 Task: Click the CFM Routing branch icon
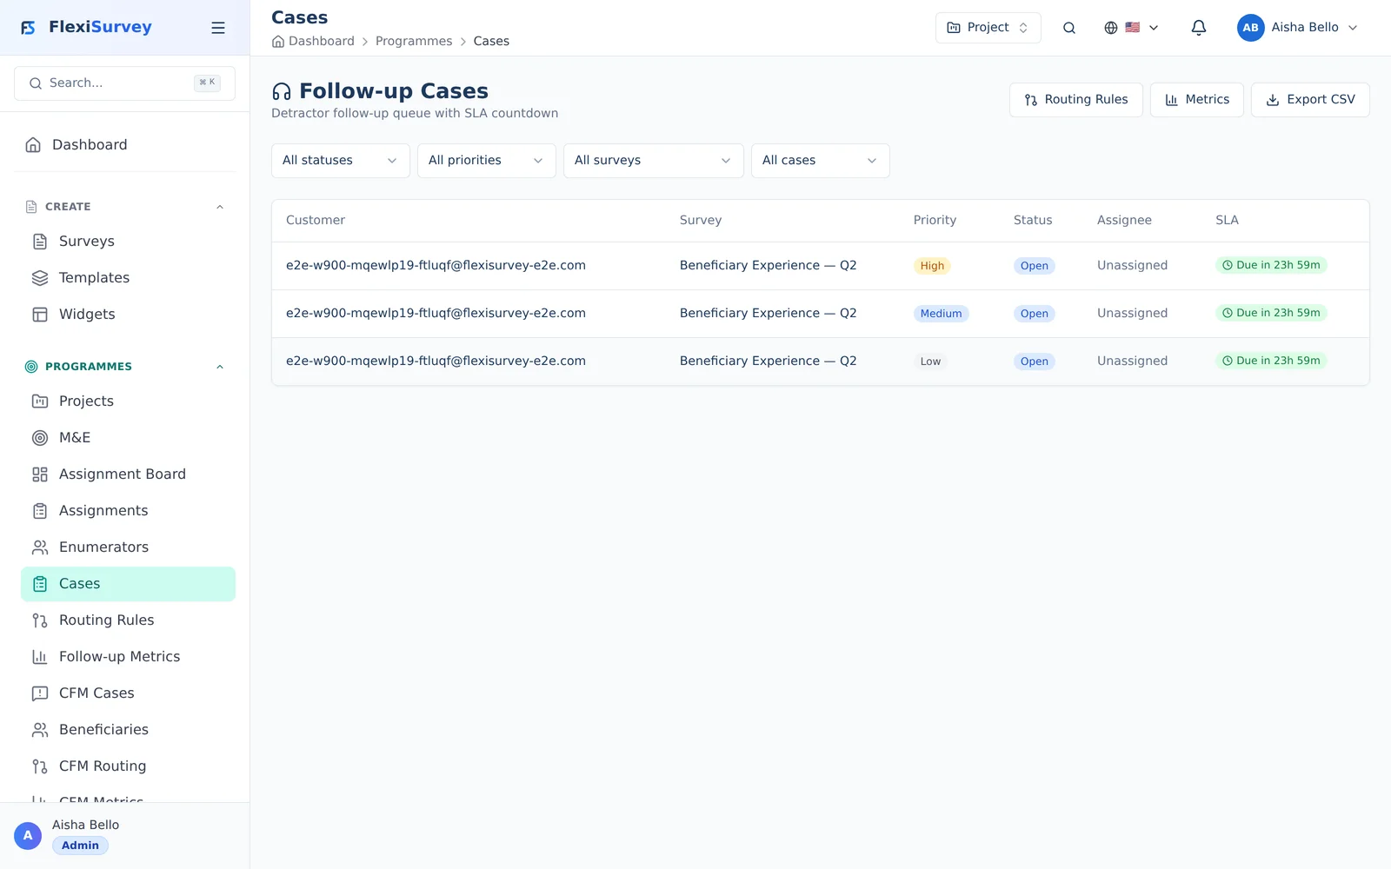click(x=40, y=766)
